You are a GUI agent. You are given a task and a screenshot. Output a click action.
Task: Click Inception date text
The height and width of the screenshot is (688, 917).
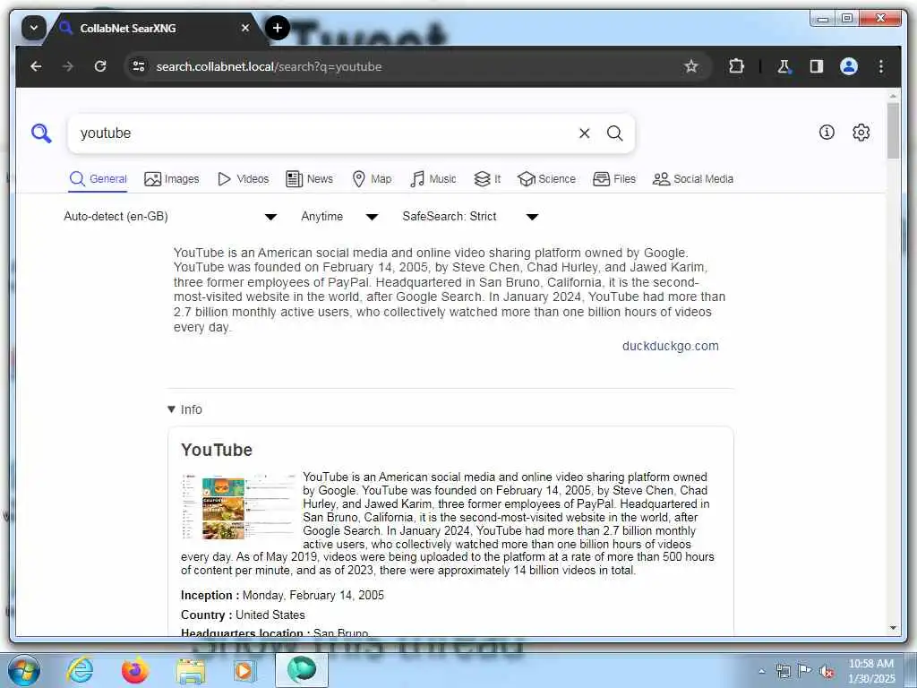tap(282, 595)
